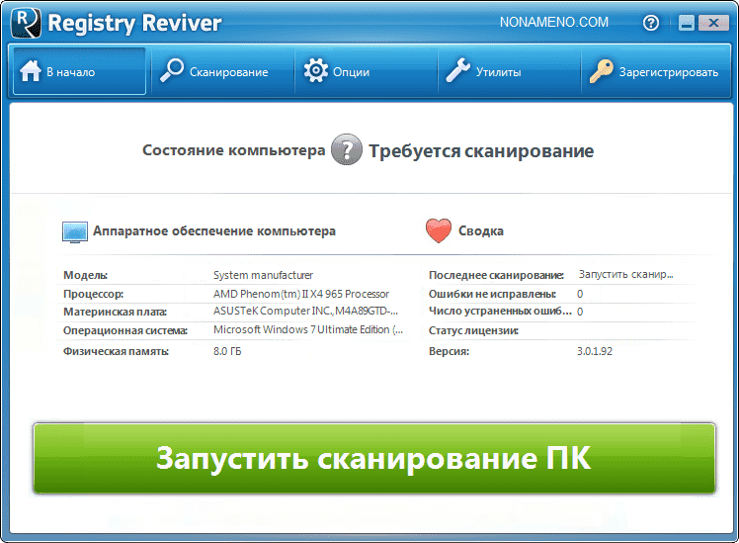Click the Запустить сканир... link under Сводка
The image size is (739, 543).
point(625,274)
